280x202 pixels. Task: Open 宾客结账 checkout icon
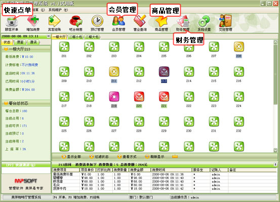coord(55,23)
